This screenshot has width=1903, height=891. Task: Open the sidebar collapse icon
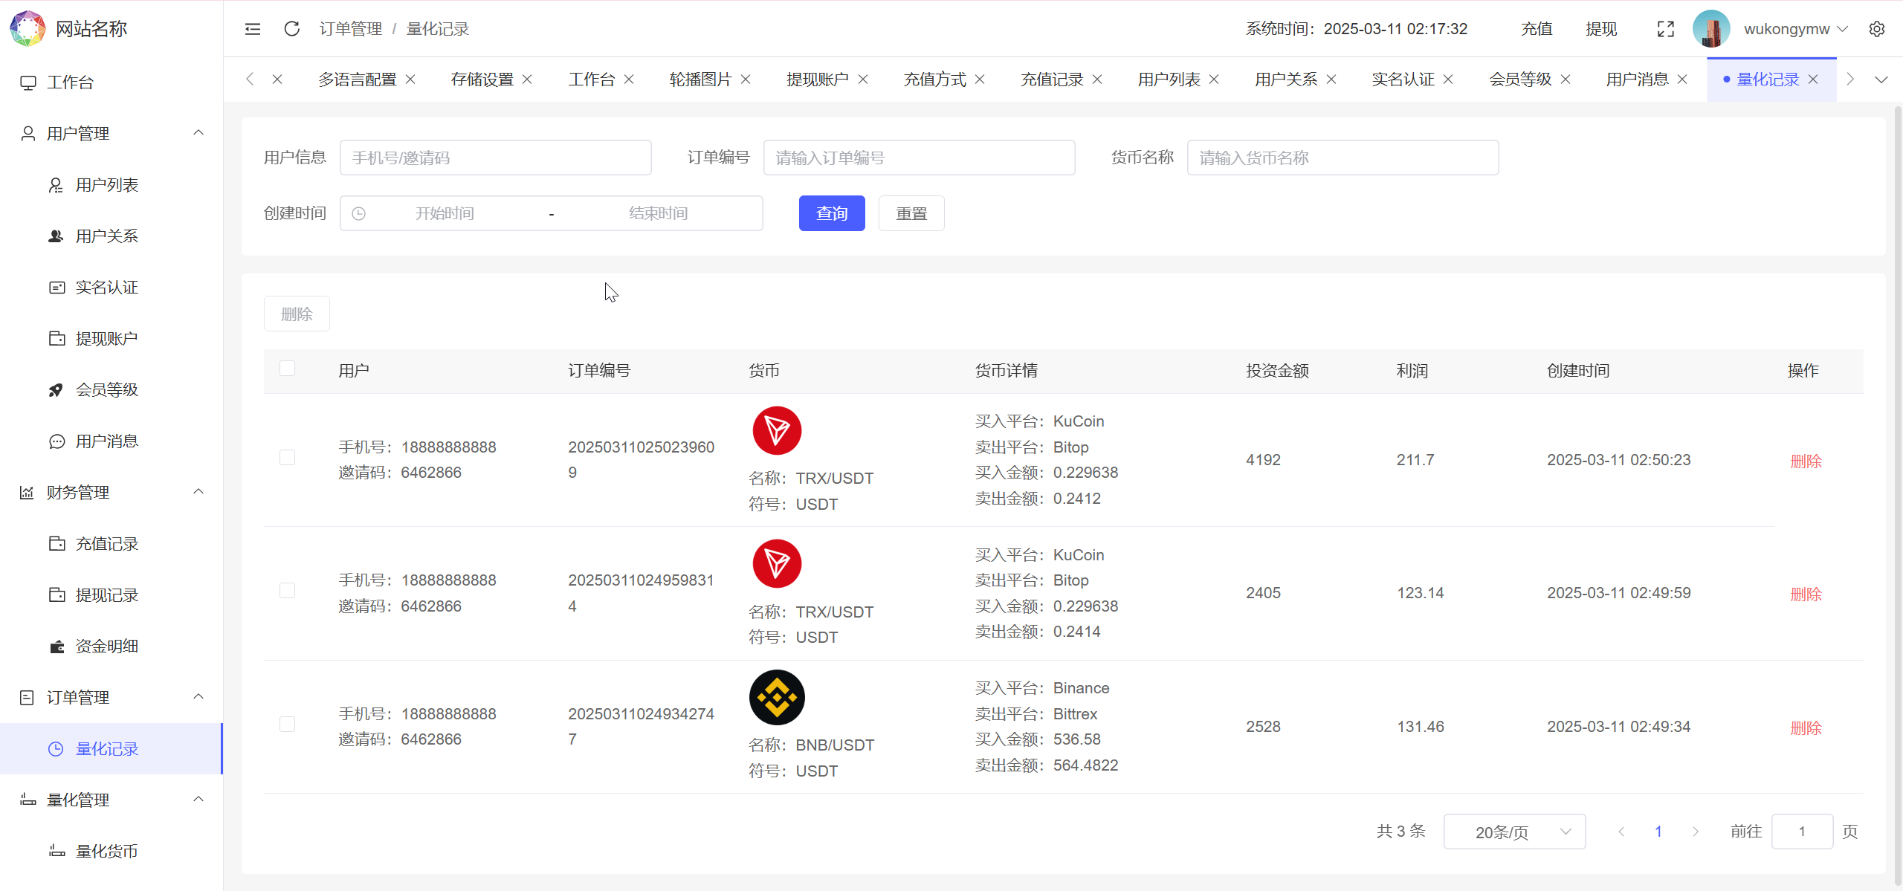click(x=252, y=28)
